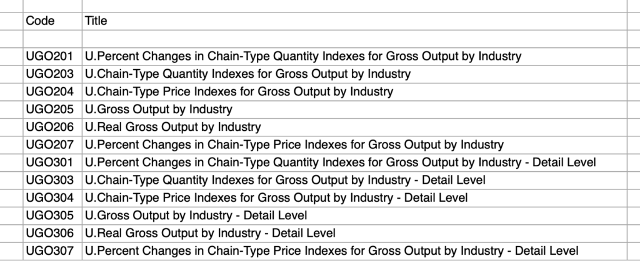Select title 'U.Chain-Type Quantity Indexes for Gross Output by Industry'

pos(247,74)
